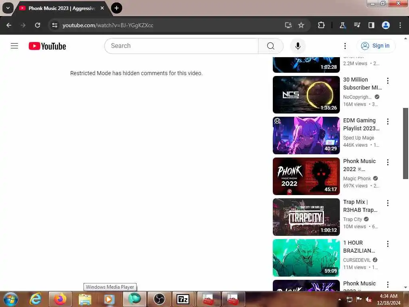Open options for 1 HOUR BRAZILIAN video
The width and height of the screenshot is (409, 307).
click(387, 243)
